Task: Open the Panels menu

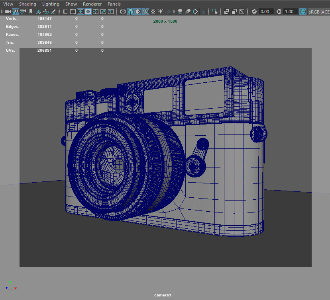Action: [x=114, y=4]
